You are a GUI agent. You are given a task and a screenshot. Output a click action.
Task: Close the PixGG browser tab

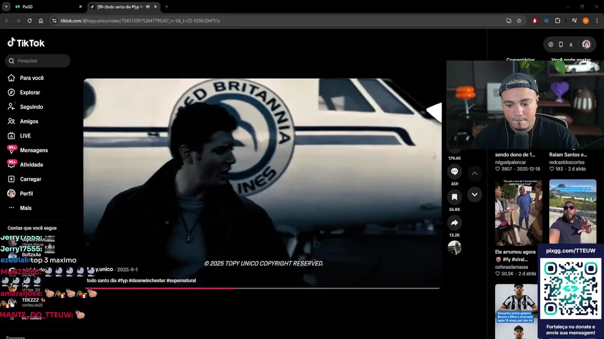(80, 7)
